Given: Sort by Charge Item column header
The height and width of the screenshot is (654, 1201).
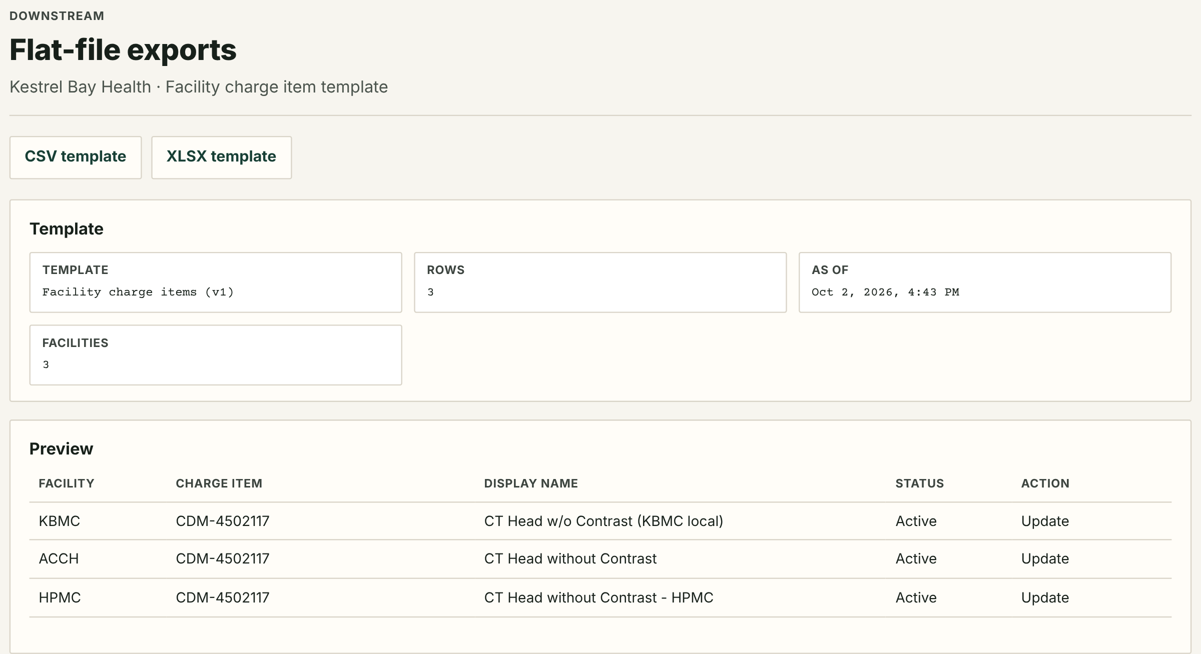Looking at the screenshot, I should pos(219,483).
